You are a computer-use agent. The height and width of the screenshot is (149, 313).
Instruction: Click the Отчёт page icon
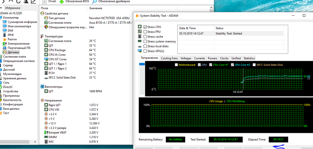point(45,2)
